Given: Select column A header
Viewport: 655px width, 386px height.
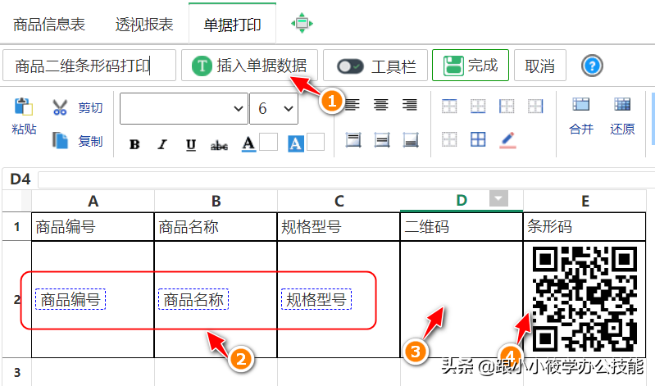Looking at the screenshot, I should (93, 201).
